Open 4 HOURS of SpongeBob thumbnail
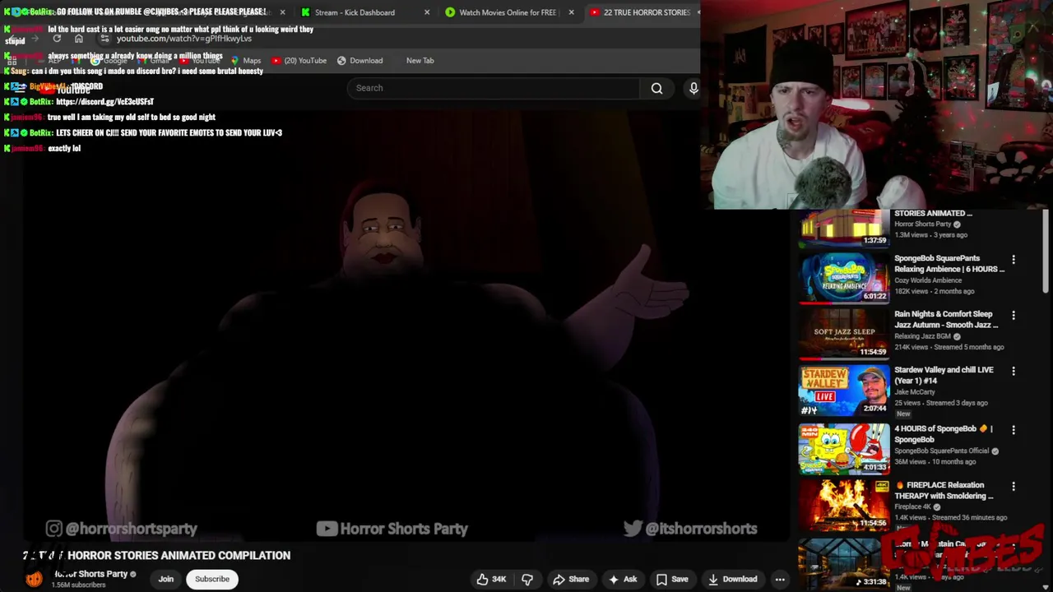 pyautogui.click(x=844, y=449)
